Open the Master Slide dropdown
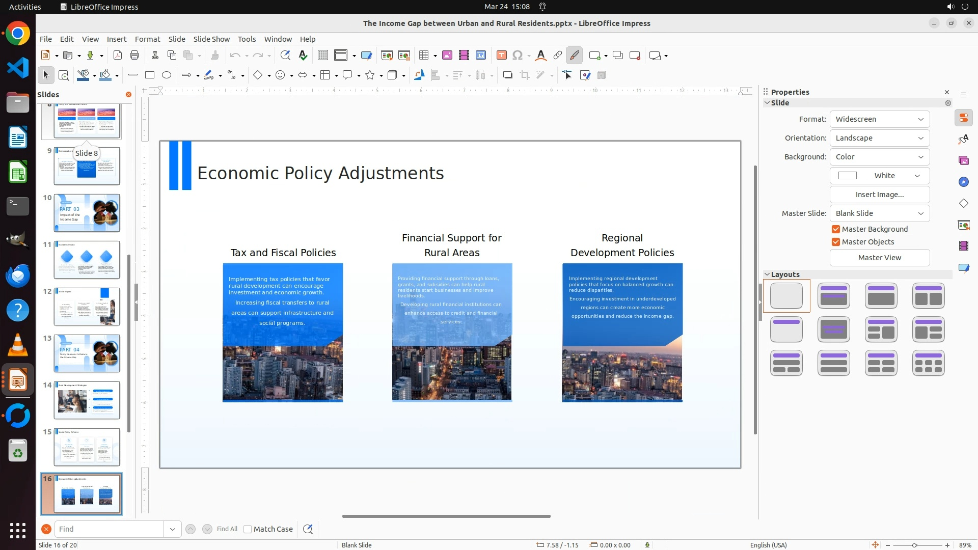The width and height of the screenshot is (978, 550). click(x=879, y=213)
